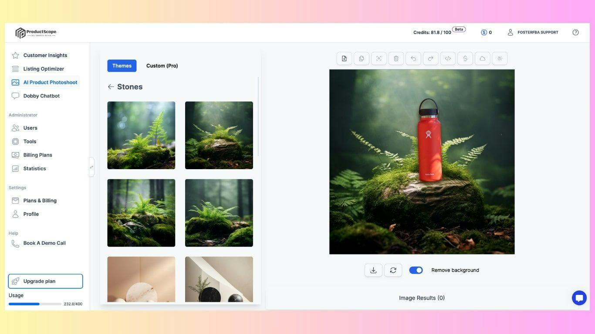Click the Usage progress bar

(x=35, y=304)
